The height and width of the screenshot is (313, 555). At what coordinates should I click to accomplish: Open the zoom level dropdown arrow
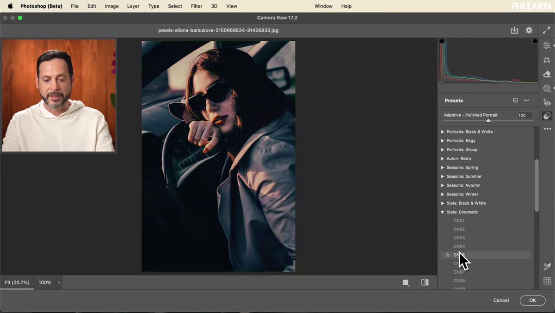click(59, 282)
